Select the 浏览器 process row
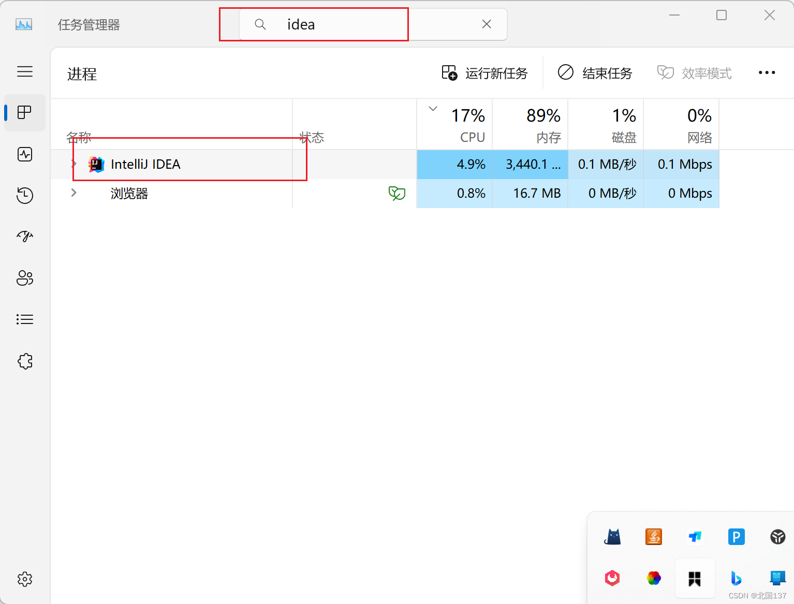 pyautogui.click(x=385, y=194)
